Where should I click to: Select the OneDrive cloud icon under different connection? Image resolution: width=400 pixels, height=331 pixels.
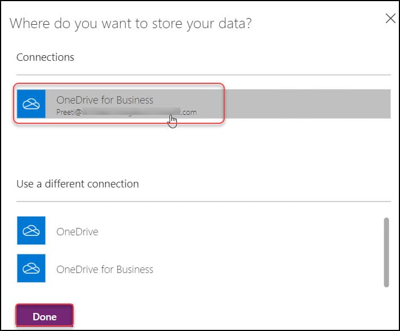31,230
